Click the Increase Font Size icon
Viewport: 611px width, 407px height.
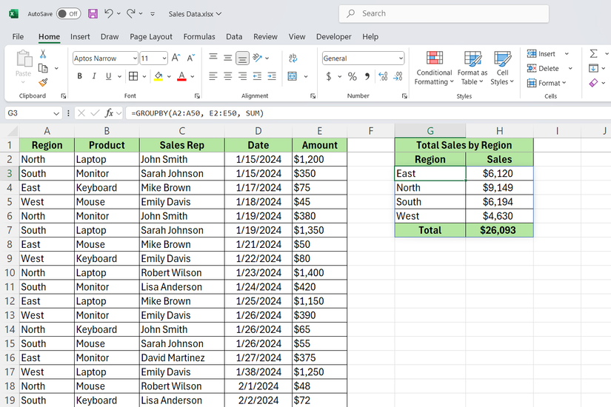176,58
